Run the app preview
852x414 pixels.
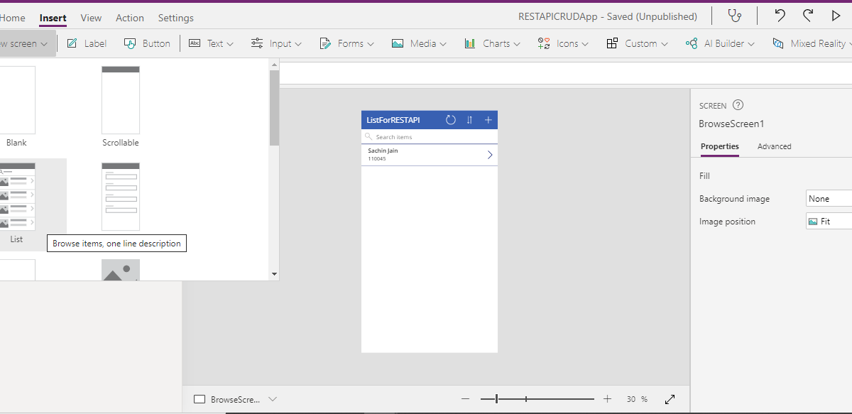(836, 14)
